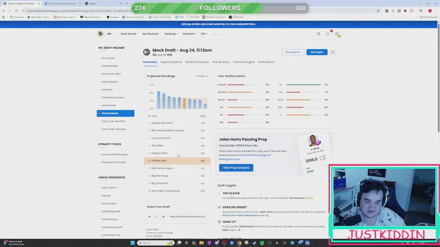Share draft via the Twitter icon
The width and height of the screenshot is (440, 247).
pyautogui.click(x=150, y=216)
